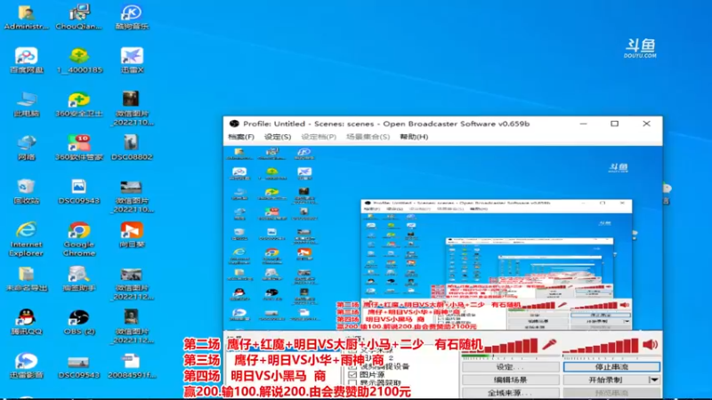
Task: Expand the dropdown arrow beside 开始录制
Action: click(654, 380)
